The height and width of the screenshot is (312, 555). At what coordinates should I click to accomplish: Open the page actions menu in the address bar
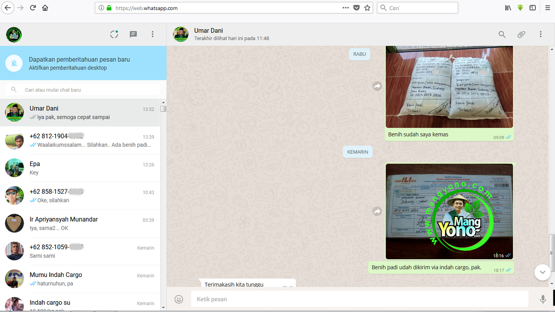pyautogui.click(x=346, y=7)
